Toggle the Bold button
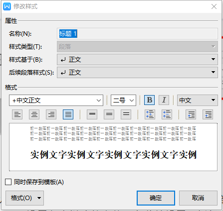Viewport: 223px width, 211px height. click(x=149, y=100)
